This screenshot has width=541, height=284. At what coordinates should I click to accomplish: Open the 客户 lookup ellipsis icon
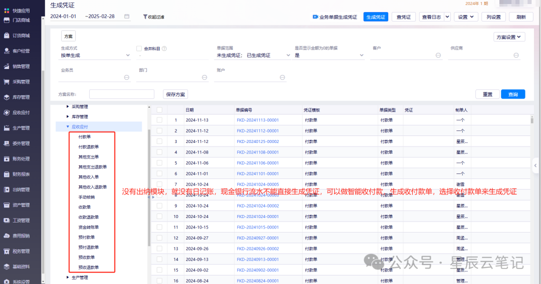pos(438,55)
